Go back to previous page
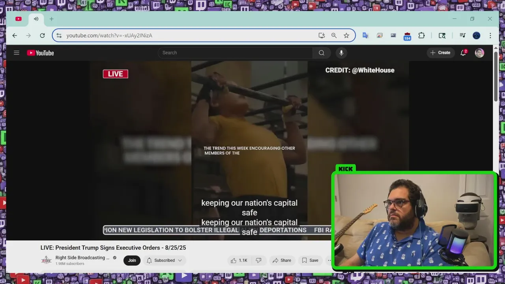 pyautogui.click(x=15, y=35)
